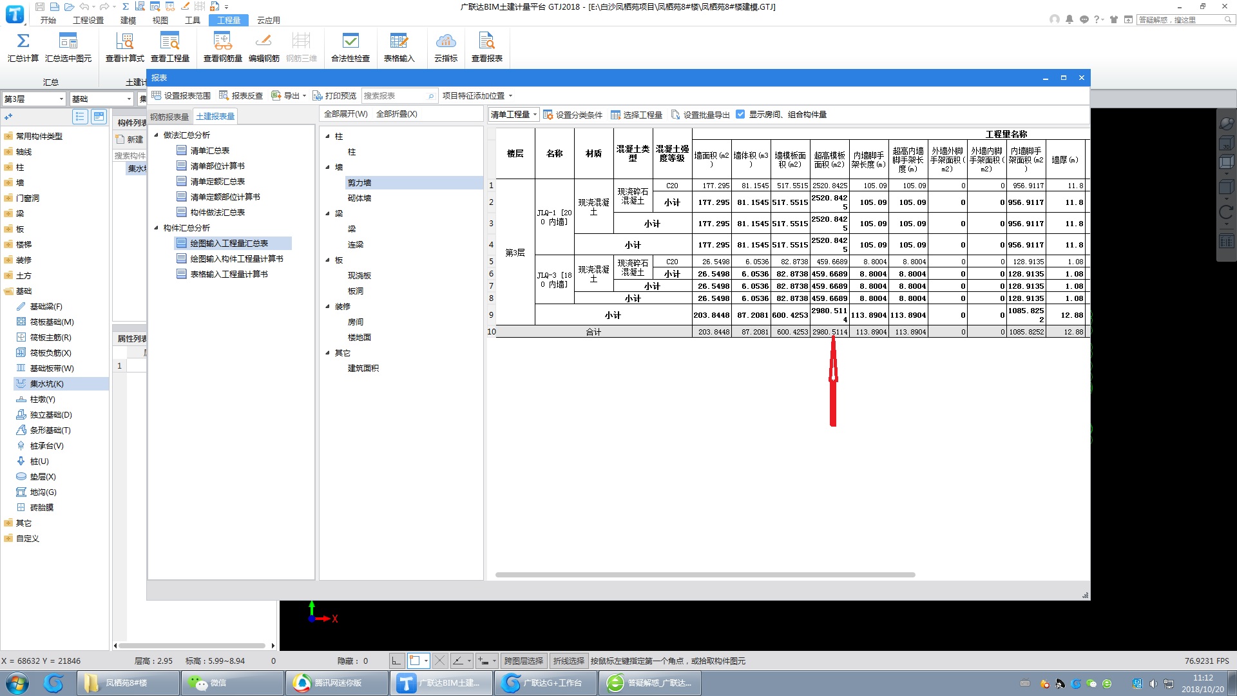Screen dimensions: 1237x696
Task: Collapse the 构件汇总分析 tree node
Action: pos(156,228)
